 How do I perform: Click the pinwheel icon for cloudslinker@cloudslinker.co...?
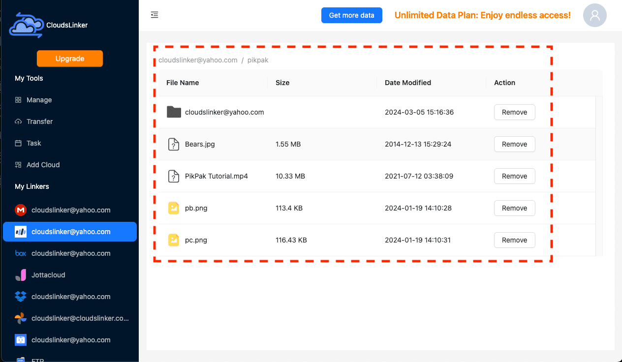[x=21, y=318]
